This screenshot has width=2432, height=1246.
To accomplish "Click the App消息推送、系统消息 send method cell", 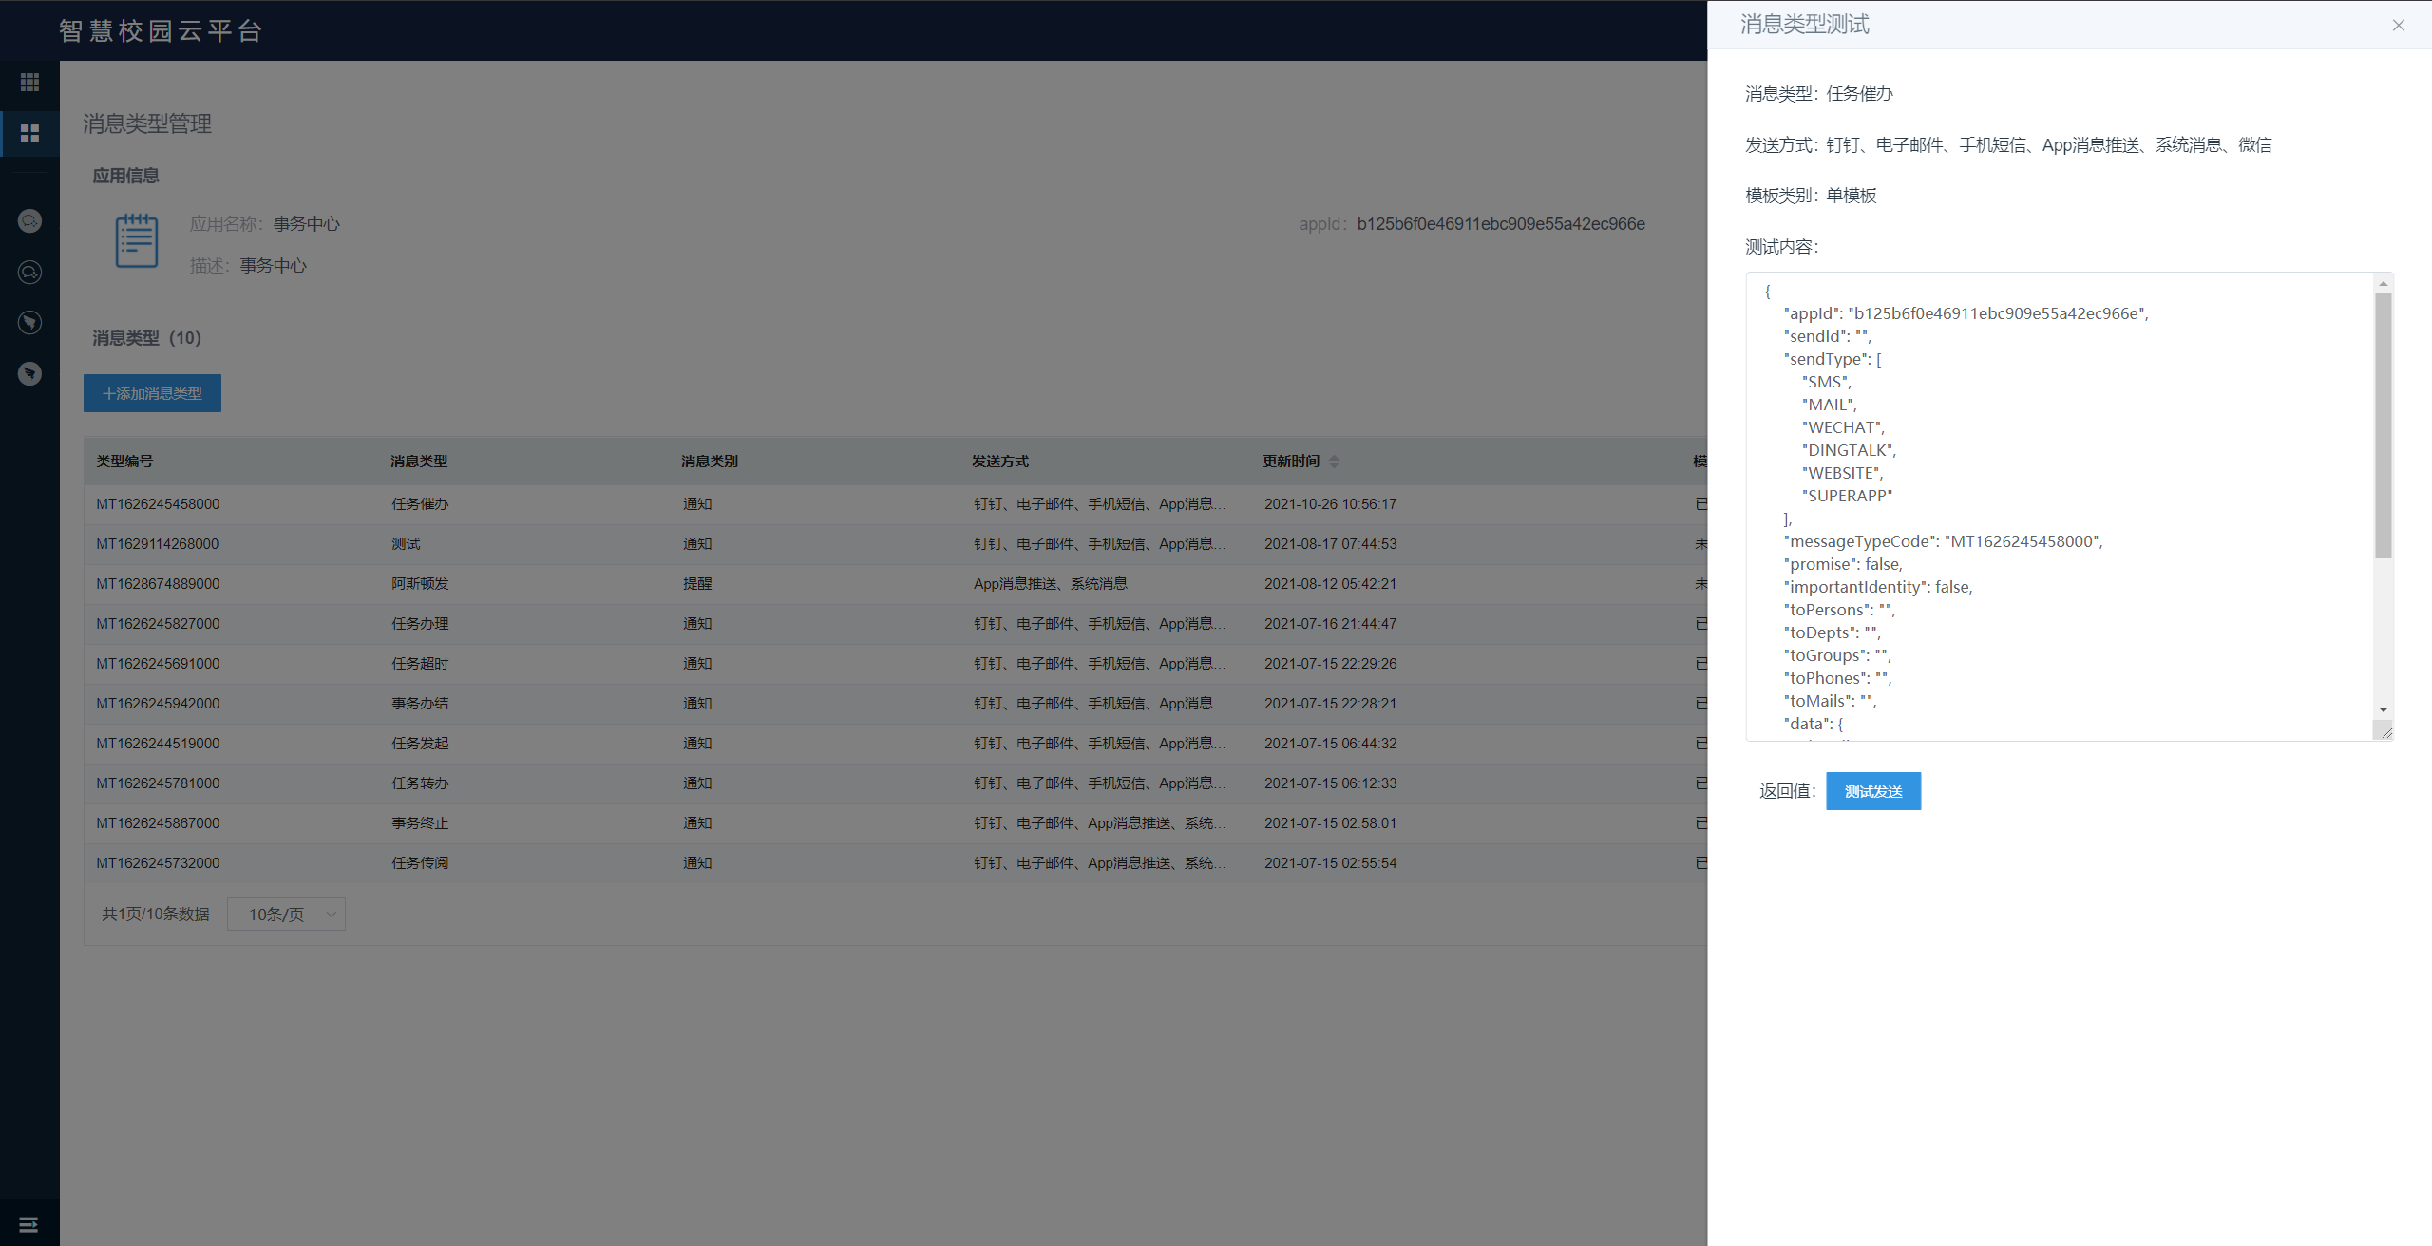I will [1051, 584].
